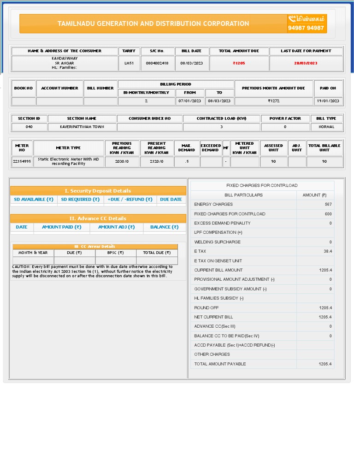The image size is (354, 472).
Task: Select TOTAL AMOUNT PAYABLE value 1205.4
Action: 325,364
